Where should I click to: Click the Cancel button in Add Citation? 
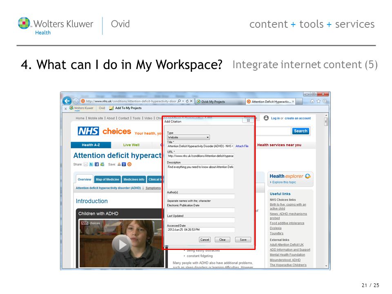point(205,240)
